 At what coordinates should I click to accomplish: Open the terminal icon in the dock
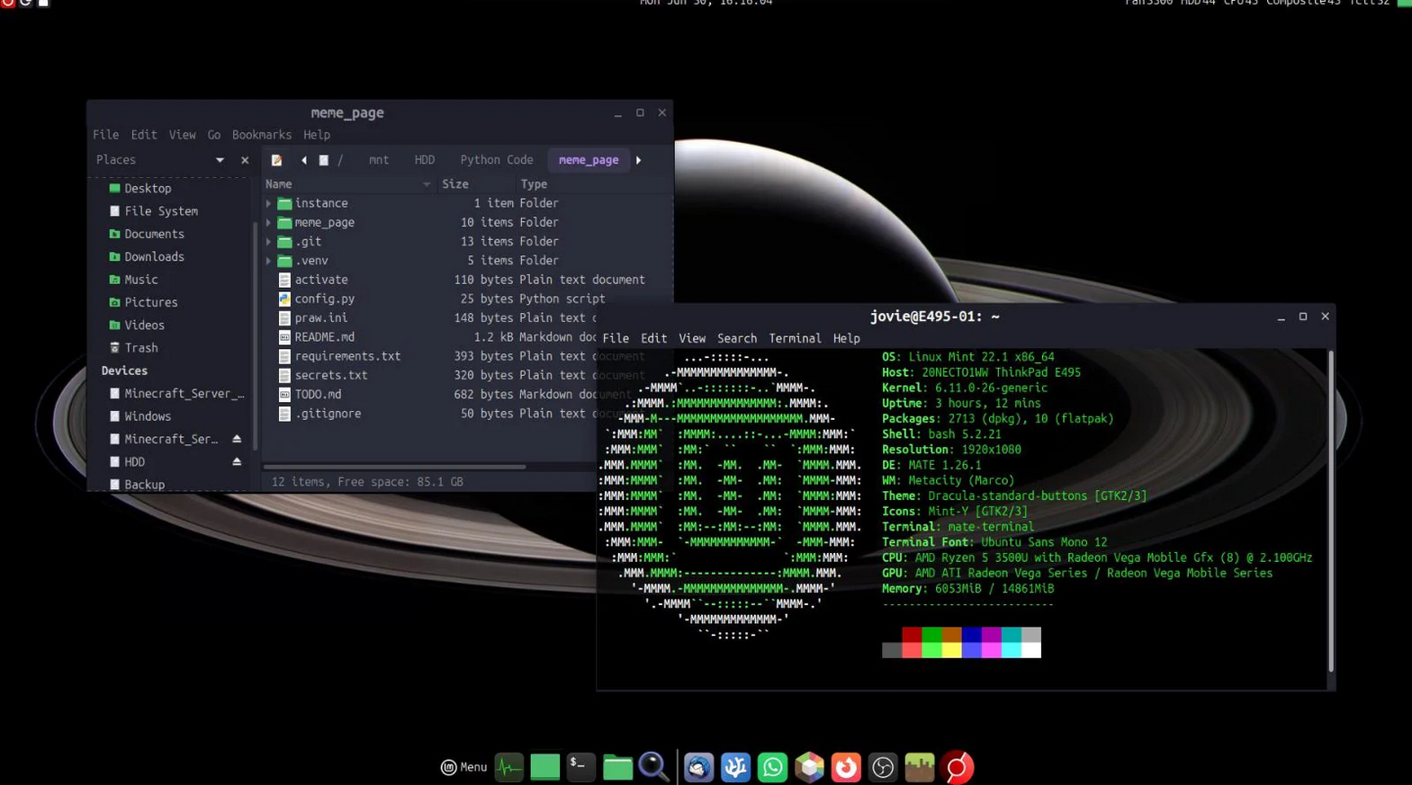580,767
